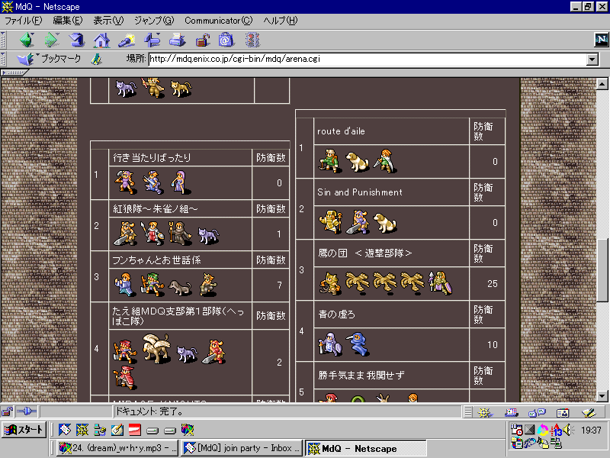Image resolution: width=610 pixels, height=458 pixels.
Task: Open Mailbox from the component bar
Action: click(511, 412)
